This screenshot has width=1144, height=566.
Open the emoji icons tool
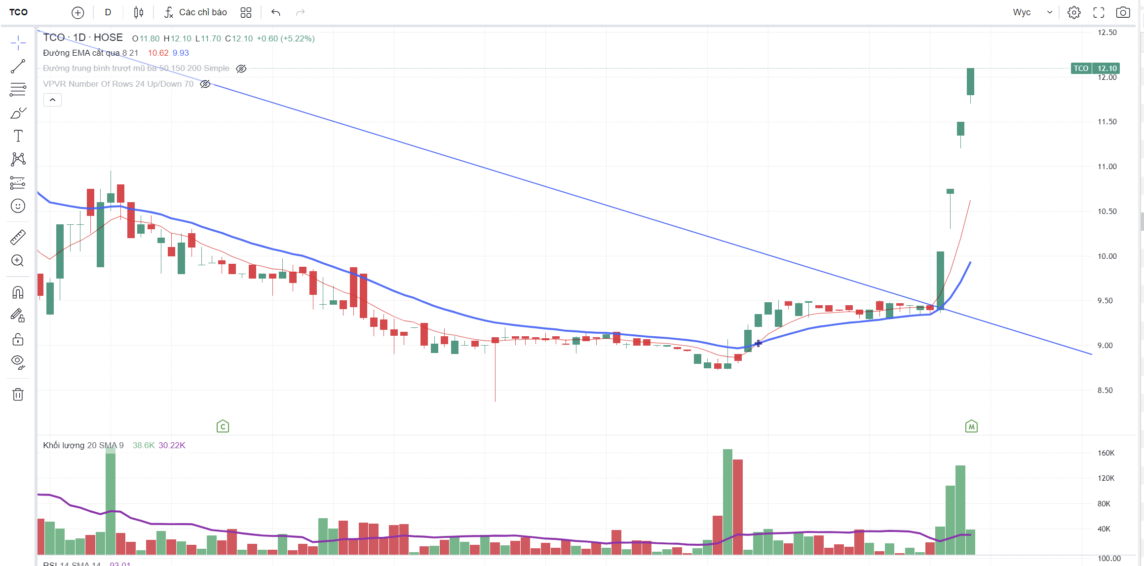click(18, 206)
